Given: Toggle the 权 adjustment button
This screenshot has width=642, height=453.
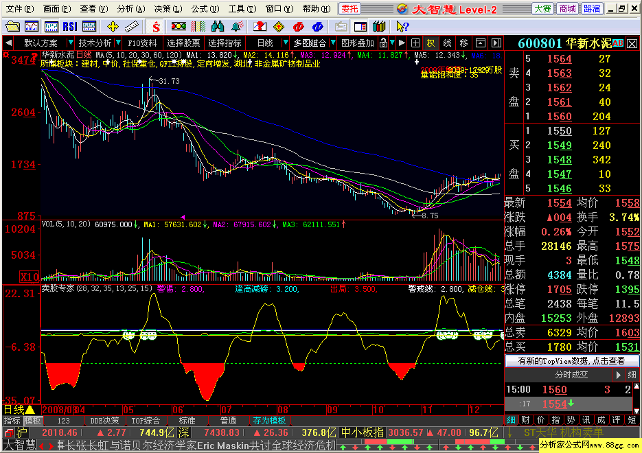Looking at the screenshot, I should pos(431,43).
